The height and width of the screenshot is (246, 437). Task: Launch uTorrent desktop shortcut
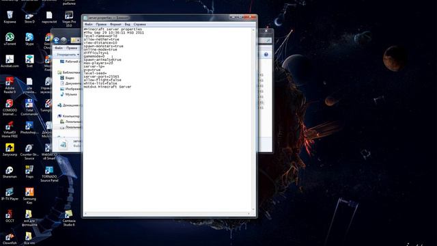pyautogui.click(x=10, y=39)
